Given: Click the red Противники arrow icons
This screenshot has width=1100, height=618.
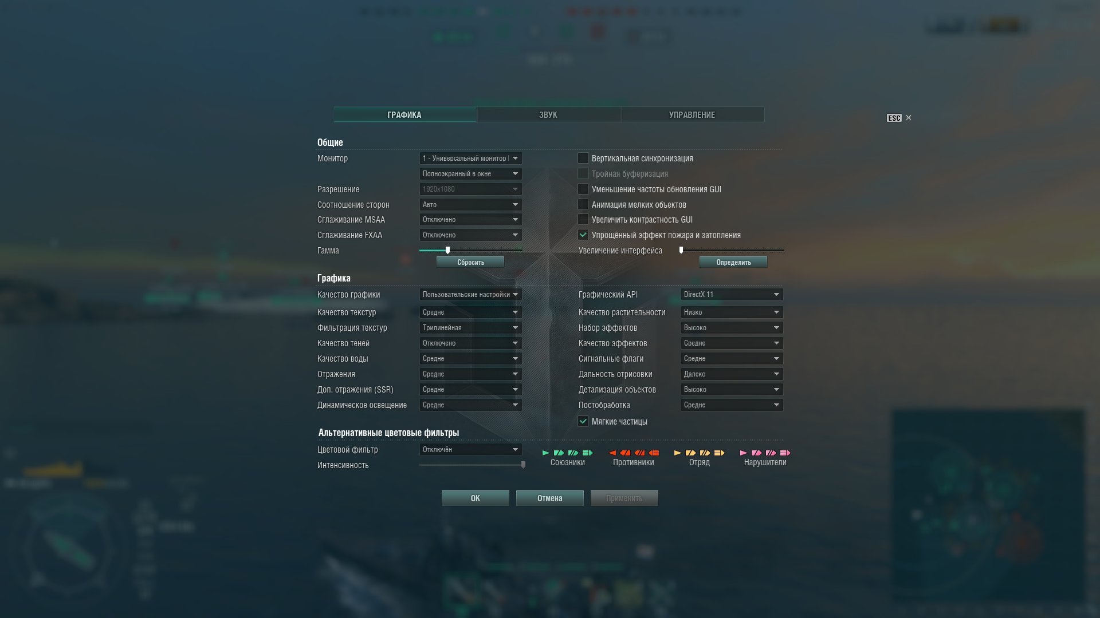Looking at the screenshot, I should point(633,453).
